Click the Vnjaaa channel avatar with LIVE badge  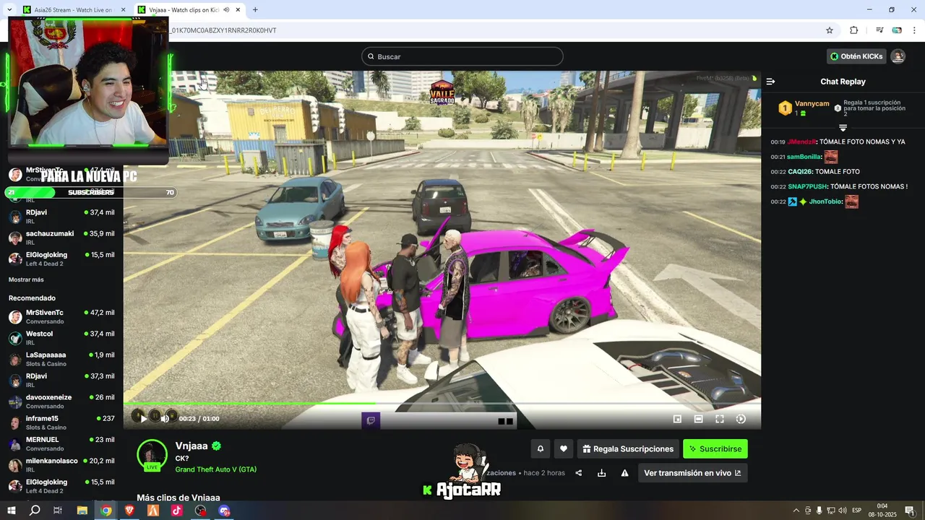pyautogui.click(x=152, y=455)
